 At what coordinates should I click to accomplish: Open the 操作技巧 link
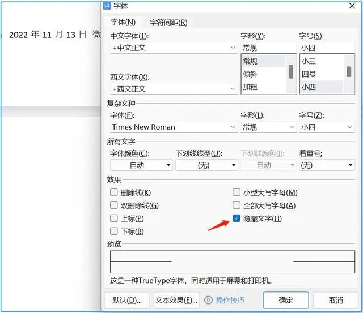click(x=230, y=300)
